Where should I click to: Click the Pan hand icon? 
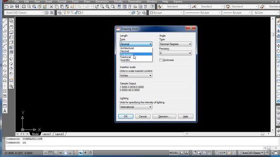tap(97, 7)
